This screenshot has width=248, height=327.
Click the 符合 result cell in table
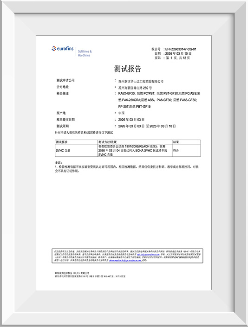(176, 150)
